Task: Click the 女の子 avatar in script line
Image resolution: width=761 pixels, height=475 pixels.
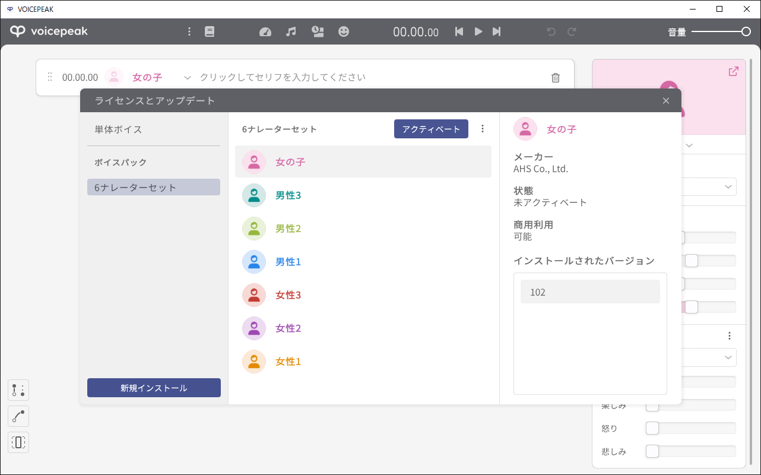Action: (114, 77)
